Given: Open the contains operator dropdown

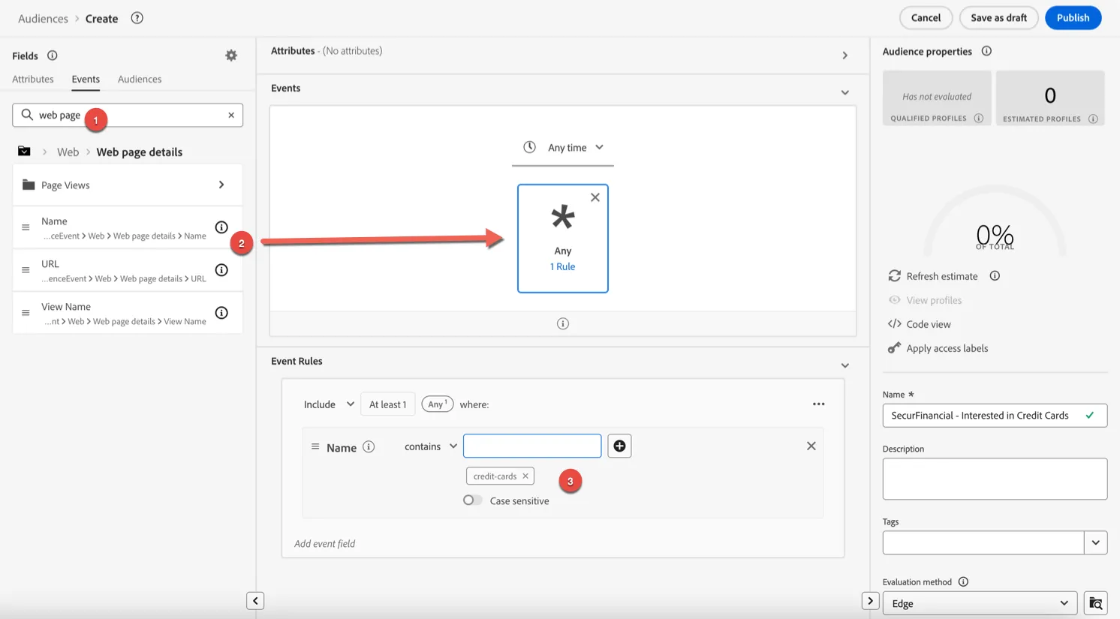Looking at the screenshot, I should click(x=431, y=446).
